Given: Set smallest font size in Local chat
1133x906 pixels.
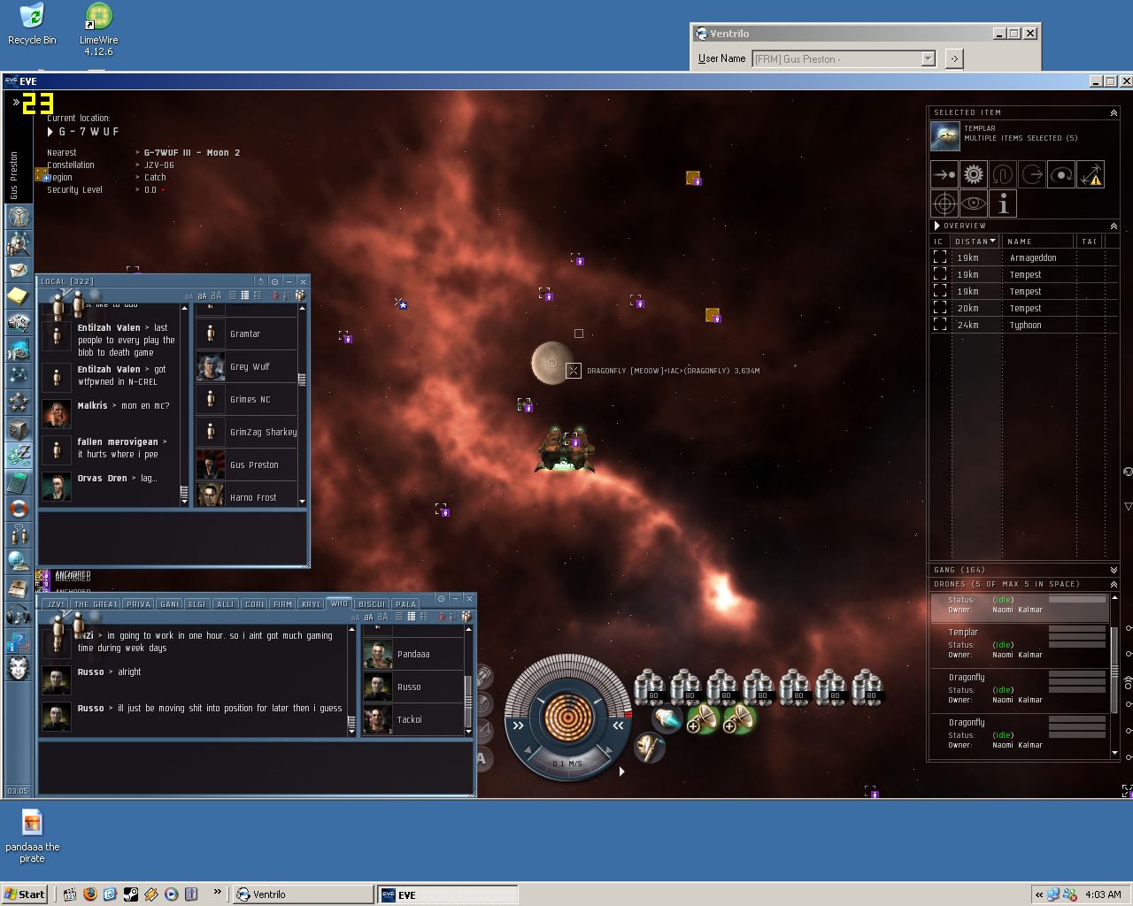Looking at the screenshot, I should point(189,296).
